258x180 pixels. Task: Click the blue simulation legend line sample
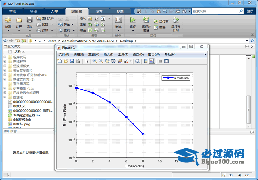pyautogui.click(x=168, y=78)
